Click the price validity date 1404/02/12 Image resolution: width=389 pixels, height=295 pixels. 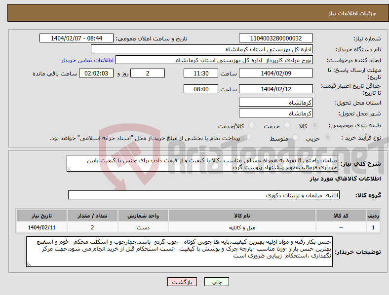point(275,89)
